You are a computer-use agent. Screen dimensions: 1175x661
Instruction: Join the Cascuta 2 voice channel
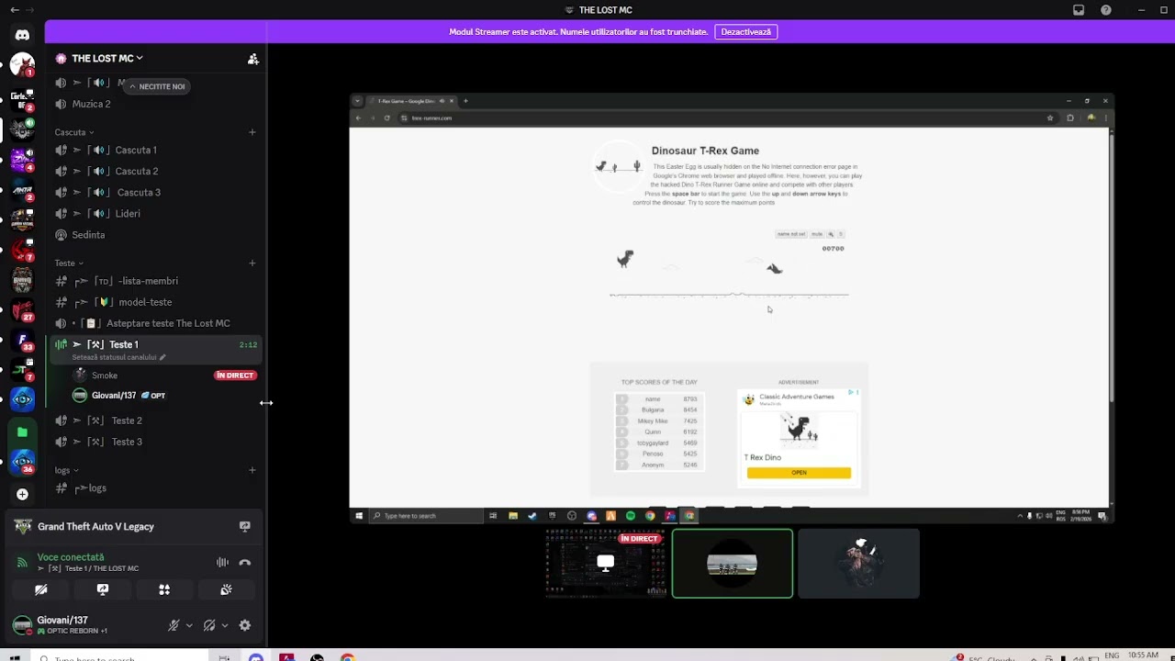[x=156, y=171]
